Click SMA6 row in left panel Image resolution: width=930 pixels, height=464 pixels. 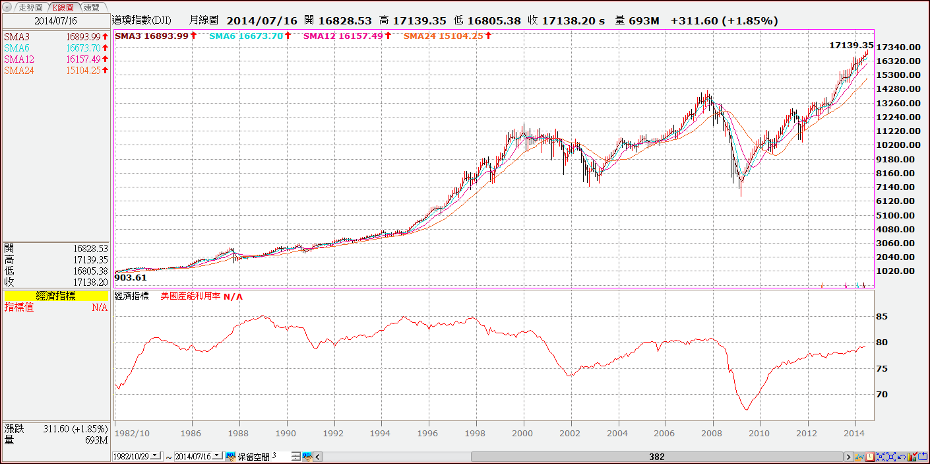(x=55, y=48)
